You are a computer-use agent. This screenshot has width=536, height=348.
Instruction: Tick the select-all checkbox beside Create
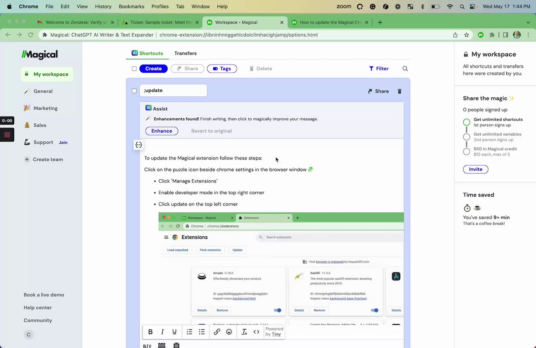134,69
